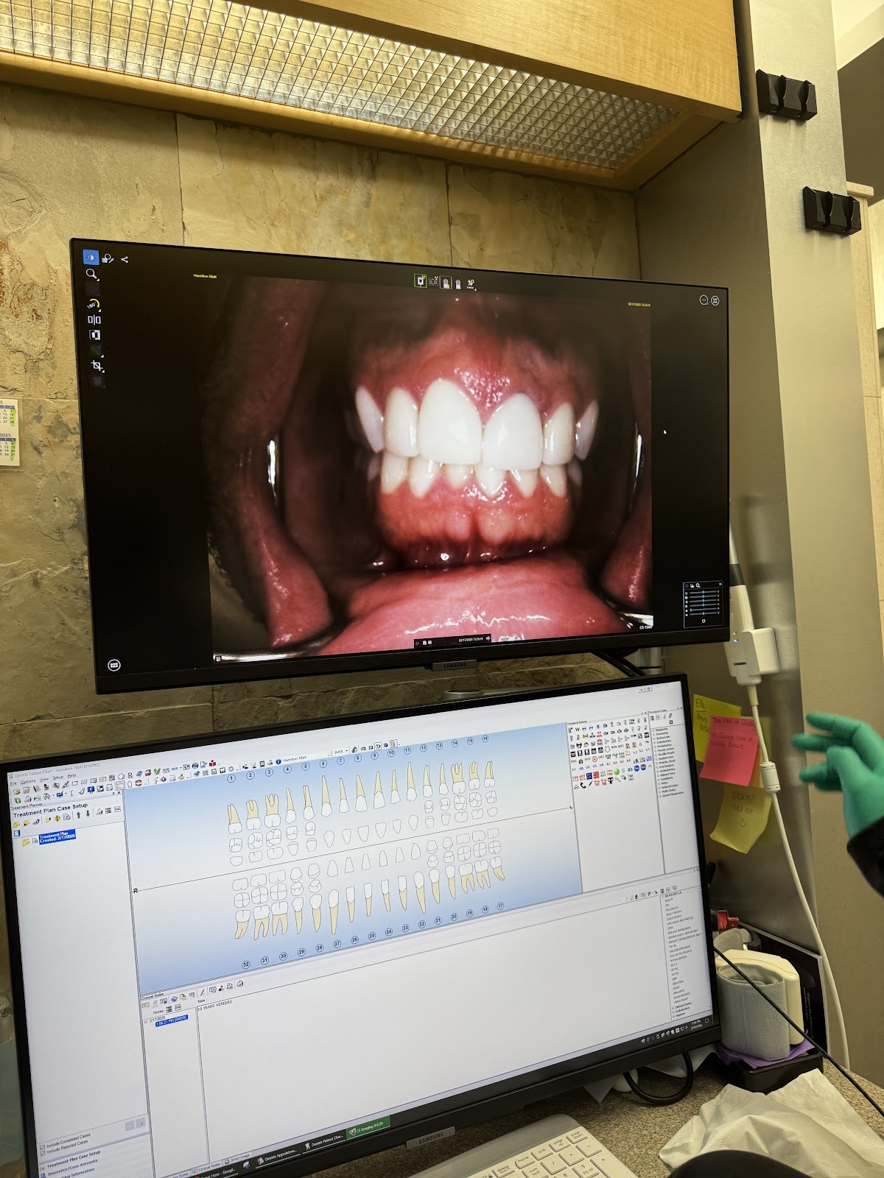
Task: Switch to CS Imaging taskbar button
Action: point(369,1128)
